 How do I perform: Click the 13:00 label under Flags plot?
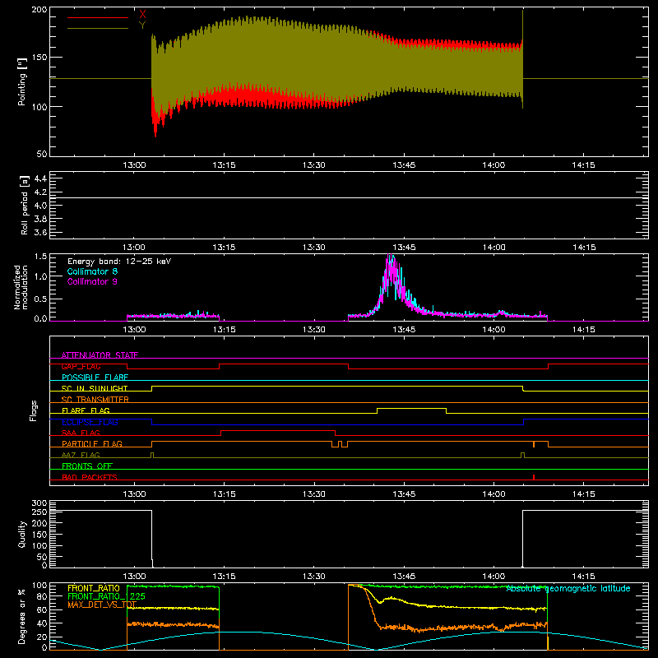click(134, 494)
